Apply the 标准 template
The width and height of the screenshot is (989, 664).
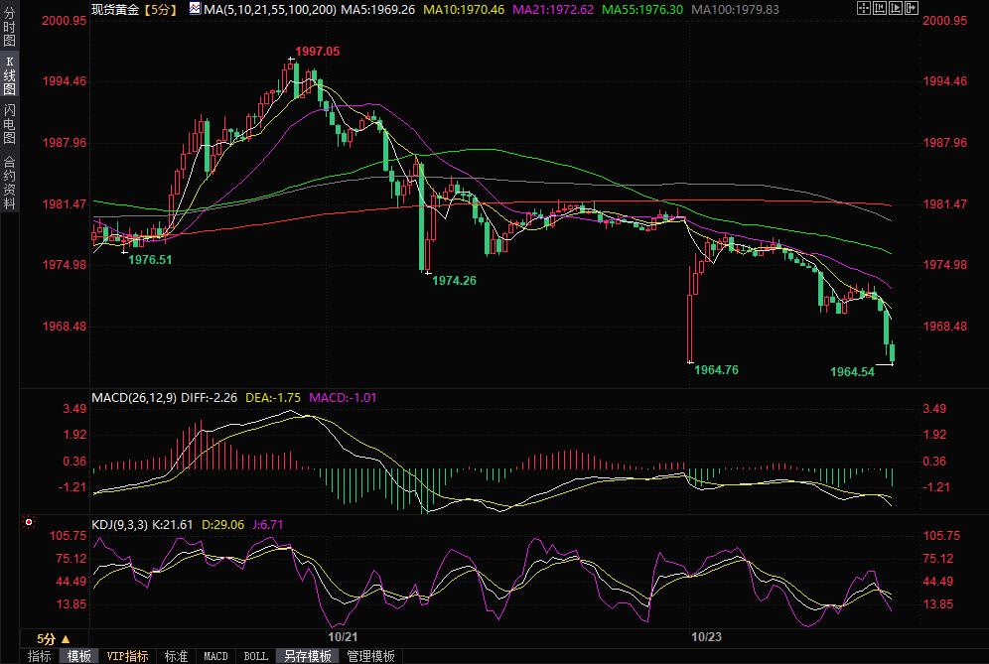(177, 656)
